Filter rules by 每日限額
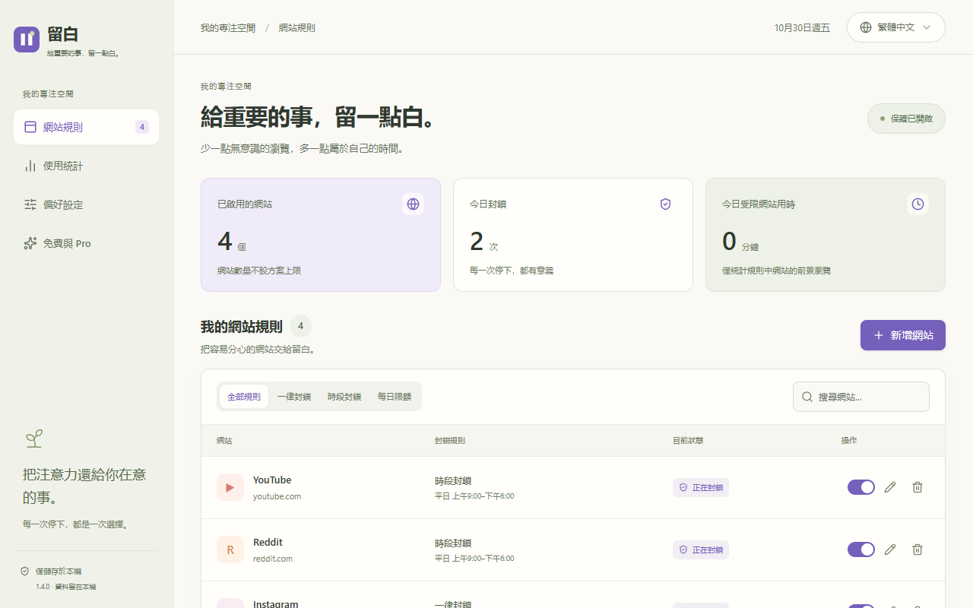The image size is (973, 608). click(x=395, y=397)
